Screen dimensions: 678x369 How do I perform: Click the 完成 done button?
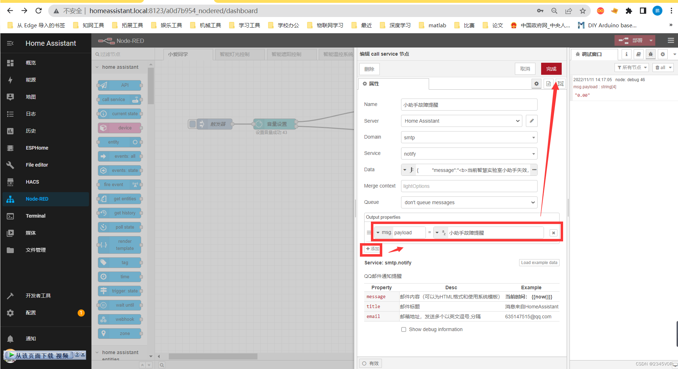[x=551, y=69]
